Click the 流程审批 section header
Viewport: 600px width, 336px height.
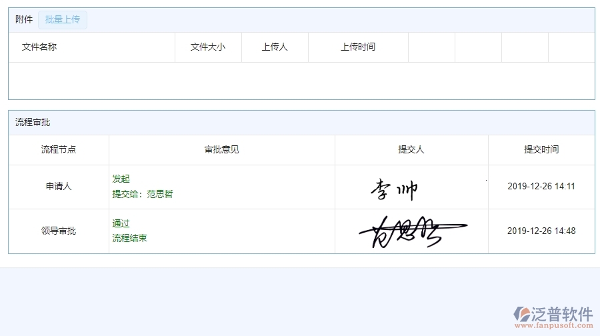pyautogui.click(x=33, y=123)
